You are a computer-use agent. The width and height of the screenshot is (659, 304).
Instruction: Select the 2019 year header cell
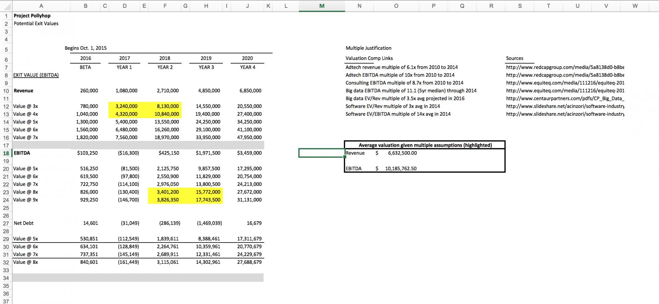(x=206, y=58)
